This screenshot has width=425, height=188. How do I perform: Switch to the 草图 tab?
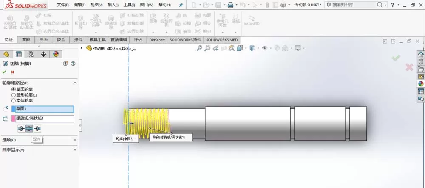[x=26, y=40]
